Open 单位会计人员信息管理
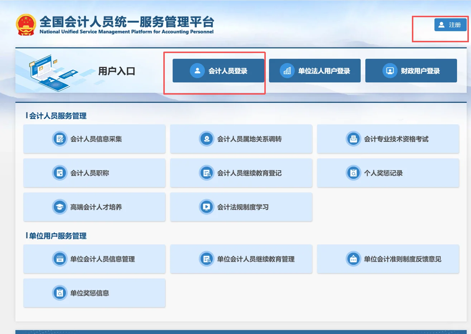471x334 pixels. coord(95,259)
